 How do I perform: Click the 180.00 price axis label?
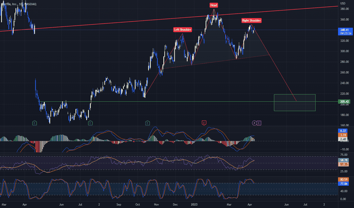345,115
